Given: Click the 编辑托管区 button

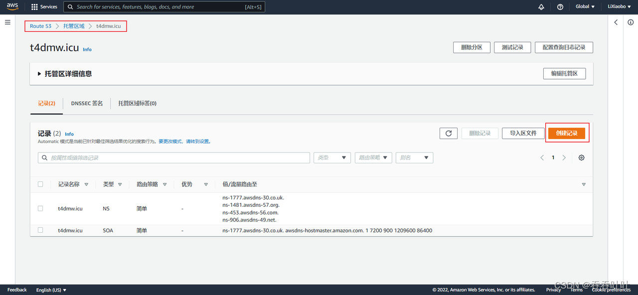Looking at the screenshot, I should pyautogui.click(x=564, y=74).
